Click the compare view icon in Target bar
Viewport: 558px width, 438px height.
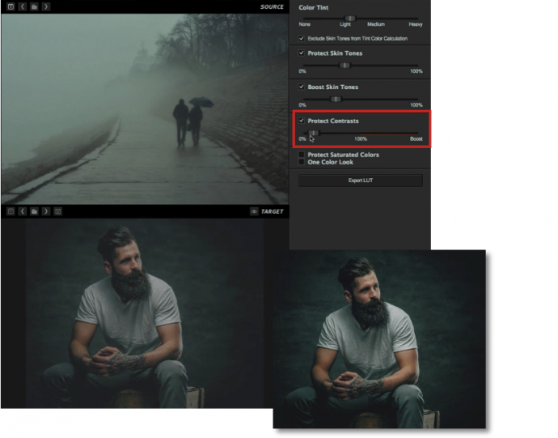57,211
